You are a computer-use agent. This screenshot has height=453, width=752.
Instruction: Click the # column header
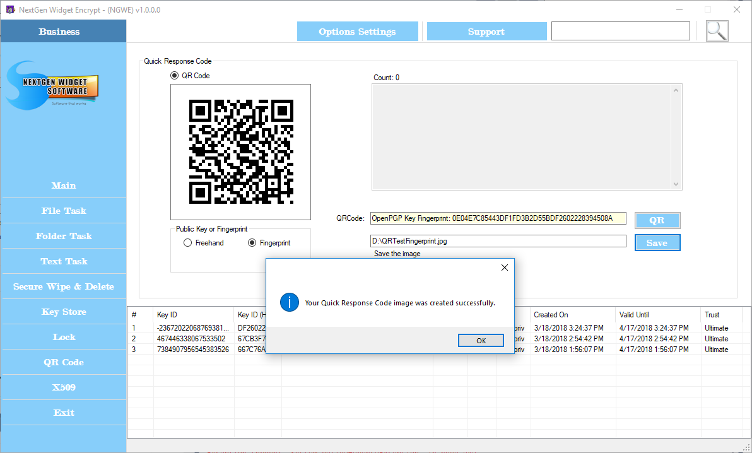point(141,315)
